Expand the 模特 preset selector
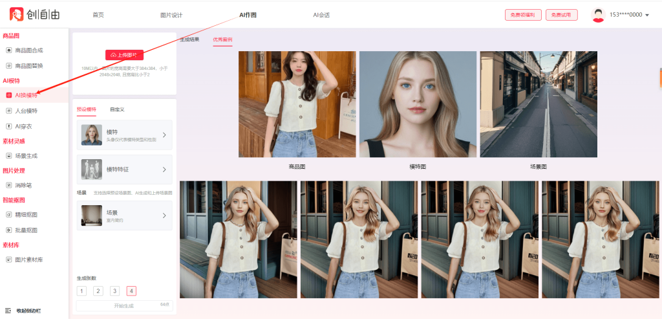The image size is (662, 319). [x=125, y=135]
